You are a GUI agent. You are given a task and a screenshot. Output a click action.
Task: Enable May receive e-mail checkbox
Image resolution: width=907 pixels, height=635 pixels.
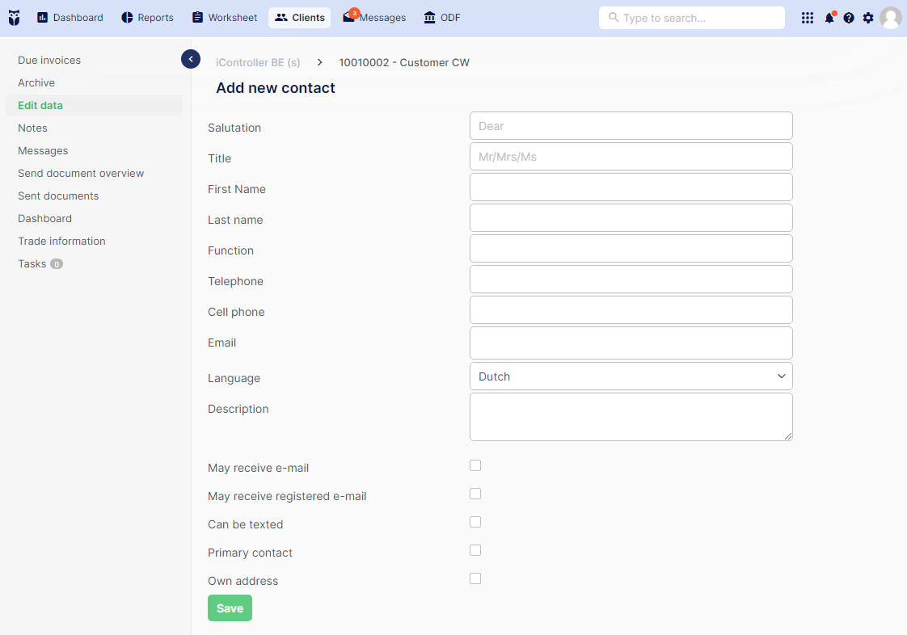click(475, 465)
